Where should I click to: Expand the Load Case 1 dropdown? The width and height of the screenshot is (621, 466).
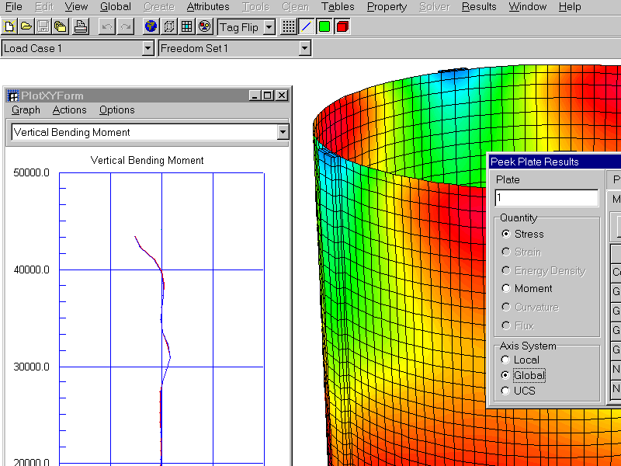coord(147,48)
